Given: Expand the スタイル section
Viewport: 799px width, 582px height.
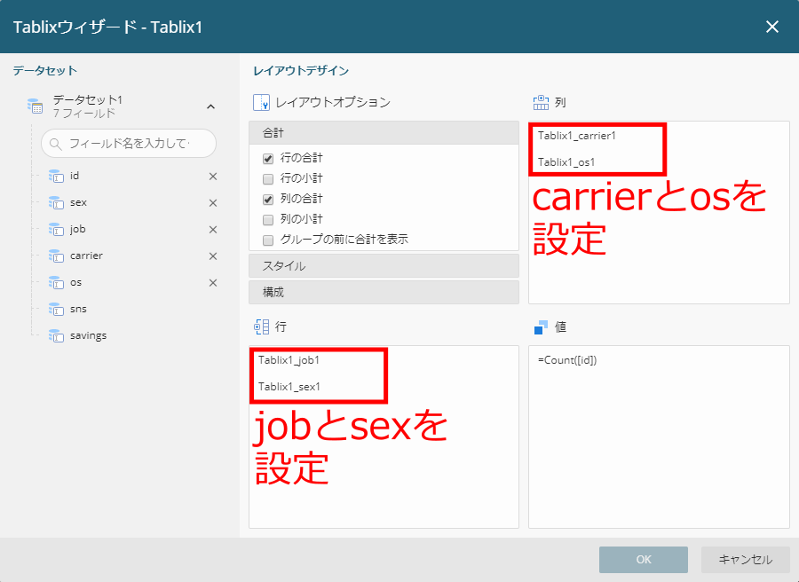Looking at the screenshot, I should 384,266.
